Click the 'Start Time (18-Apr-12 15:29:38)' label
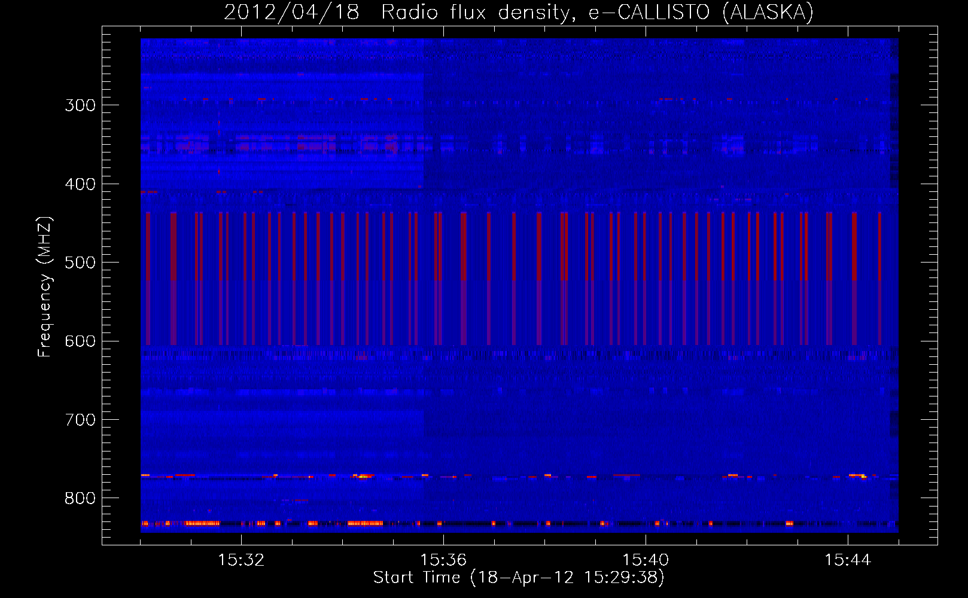Screen dimensions: 968x598 (519, 578)
